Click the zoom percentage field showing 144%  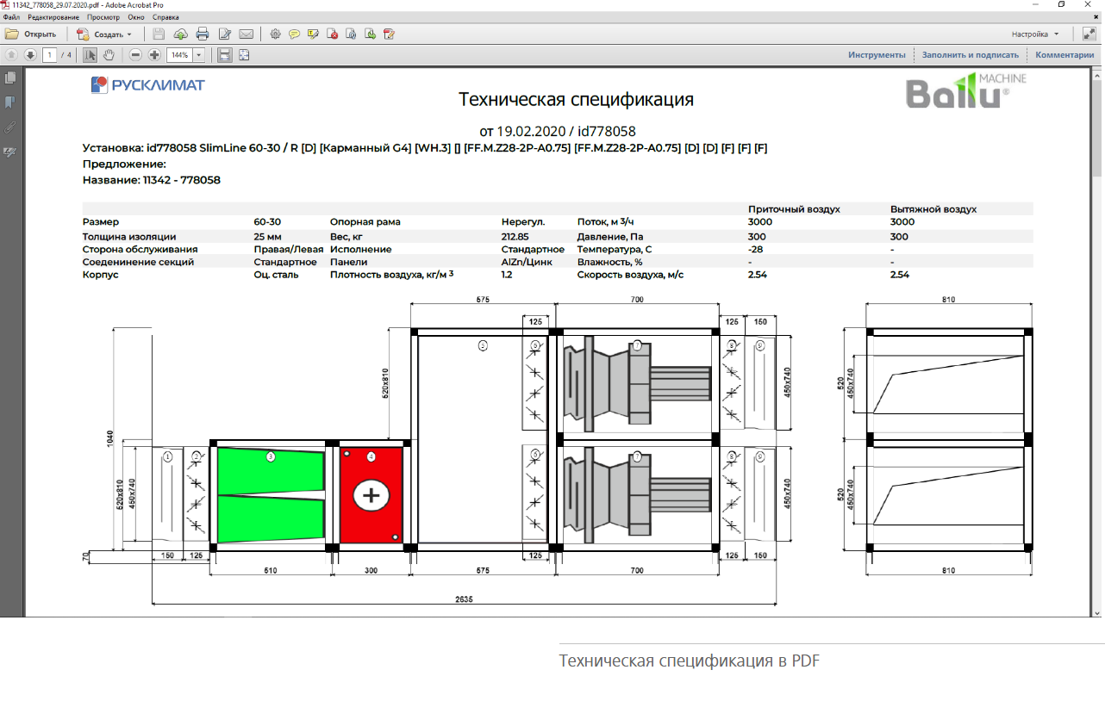pos(179,55)
